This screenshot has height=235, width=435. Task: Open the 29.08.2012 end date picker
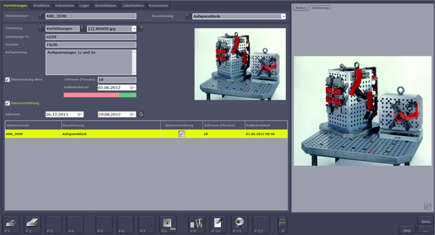pyautogui.click(x=133, y=115)
